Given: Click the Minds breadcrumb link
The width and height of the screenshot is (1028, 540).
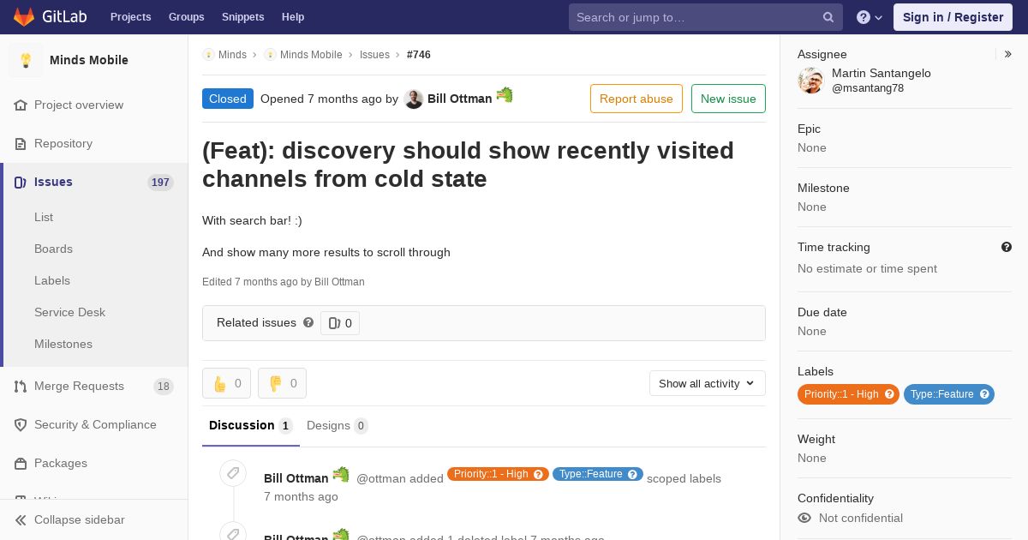Looking at the screenshot, I should click(x=232, y=54).
